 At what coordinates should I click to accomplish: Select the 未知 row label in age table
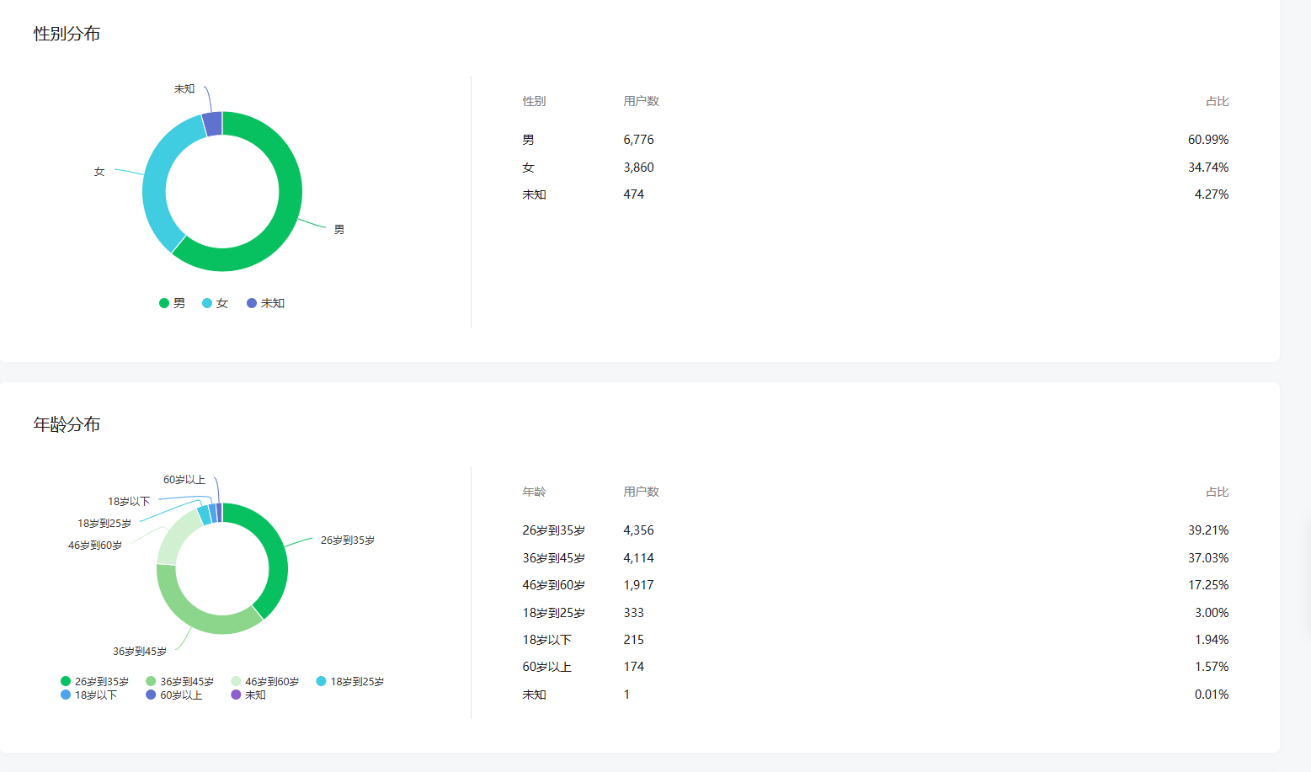534,695
